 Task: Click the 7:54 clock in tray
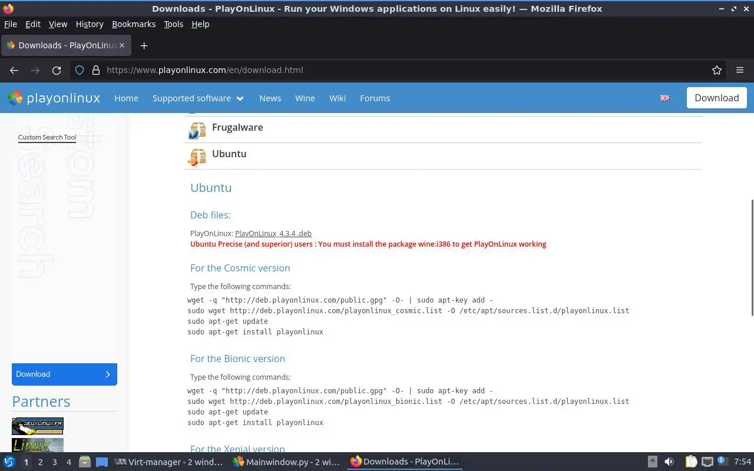coord(742,462)
